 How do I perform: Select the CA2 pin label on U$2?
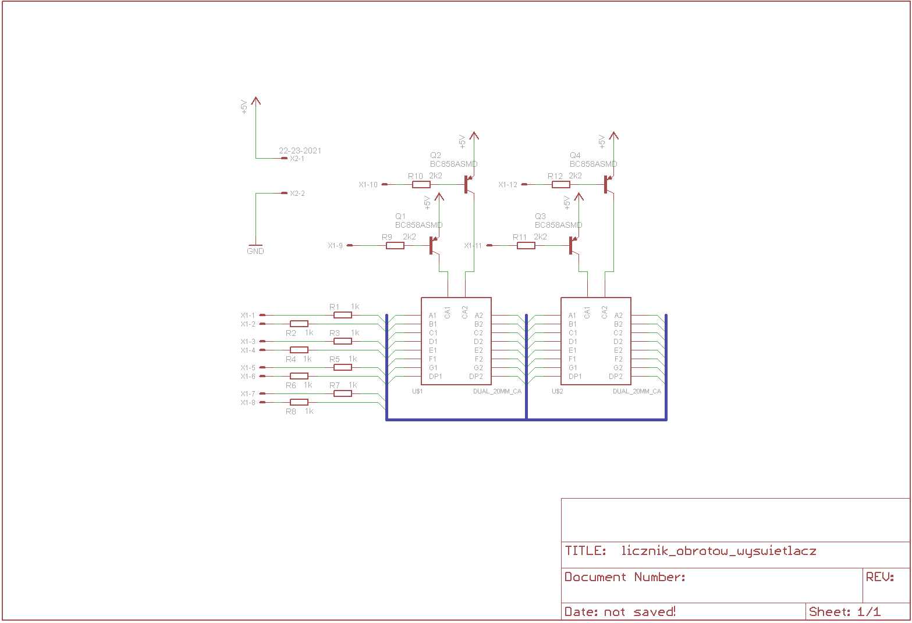pyautogui.click(x=605, y=312)
